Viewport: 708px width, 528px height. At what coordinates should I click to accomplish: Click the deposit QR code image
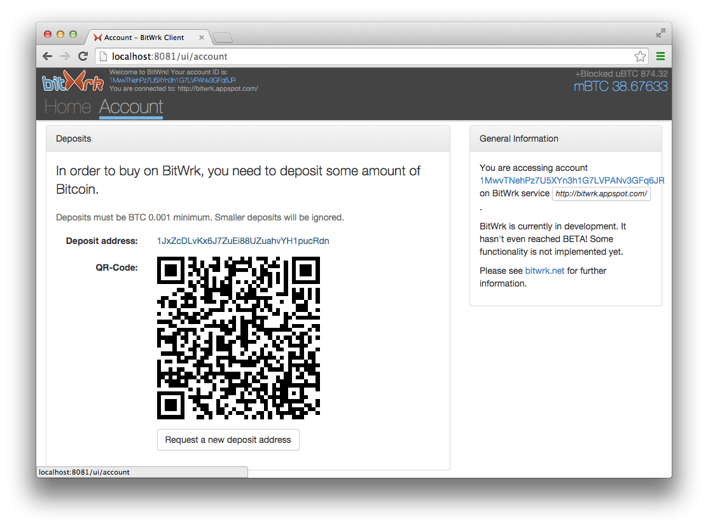point(239,338)
